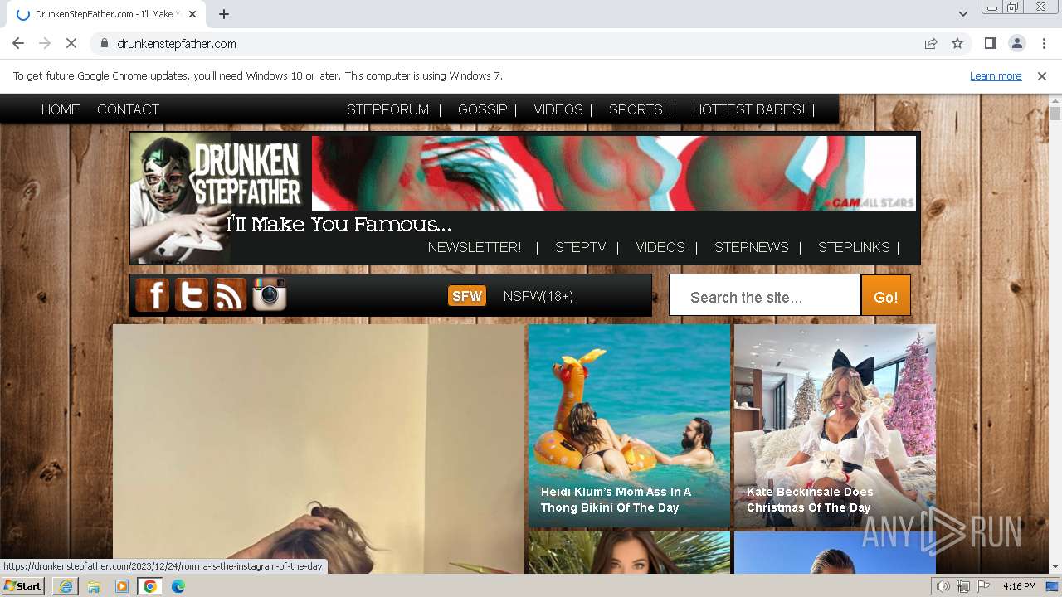
Task: Dismiss the Chrome update notice
Action: point(1042,76)
